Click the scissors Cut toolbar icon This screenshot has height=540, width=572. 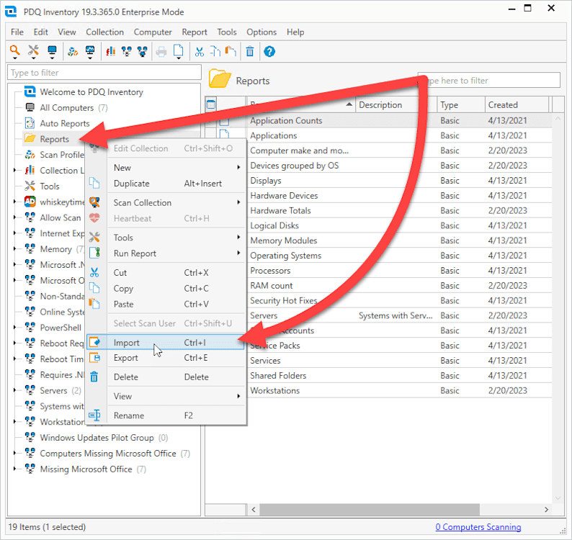pos(199,52)
